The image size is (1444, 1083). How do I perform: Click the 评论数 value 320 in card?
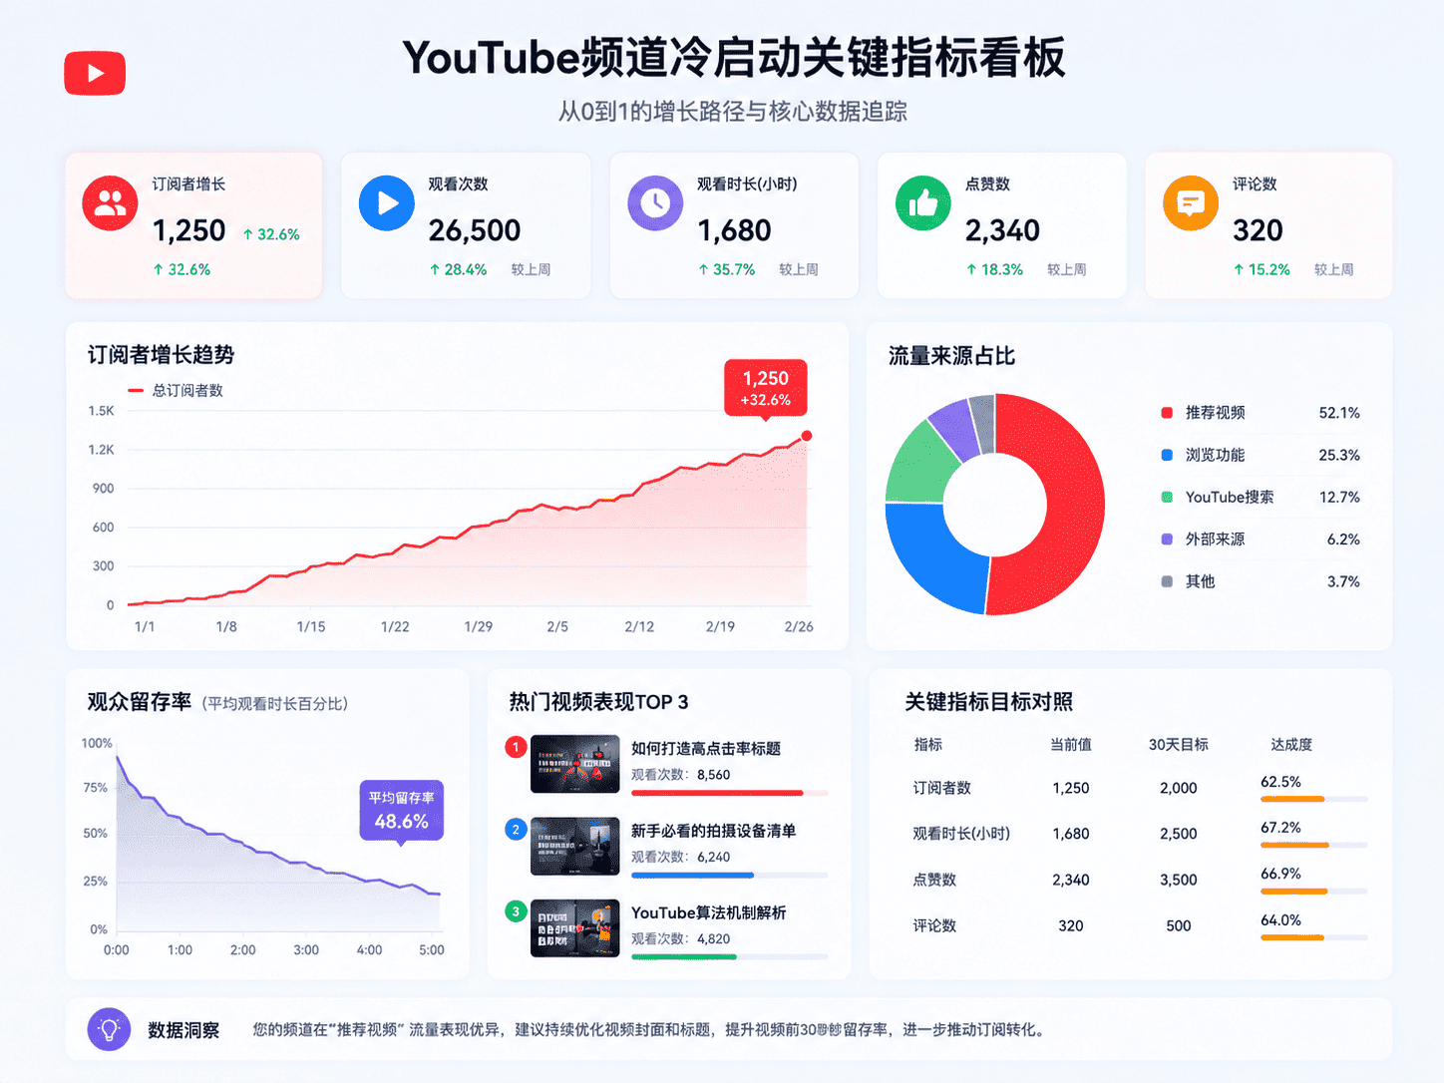tap(1258, 230)
